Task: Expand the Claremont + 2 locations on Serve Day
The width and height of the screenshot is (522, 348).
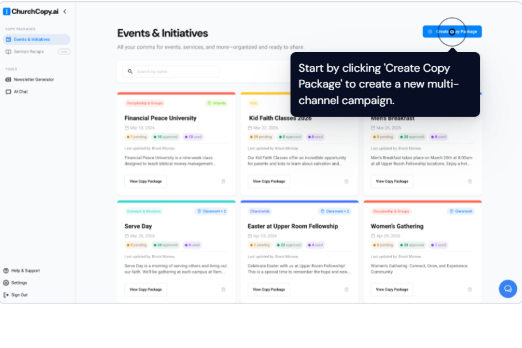Action: point(212,212)
